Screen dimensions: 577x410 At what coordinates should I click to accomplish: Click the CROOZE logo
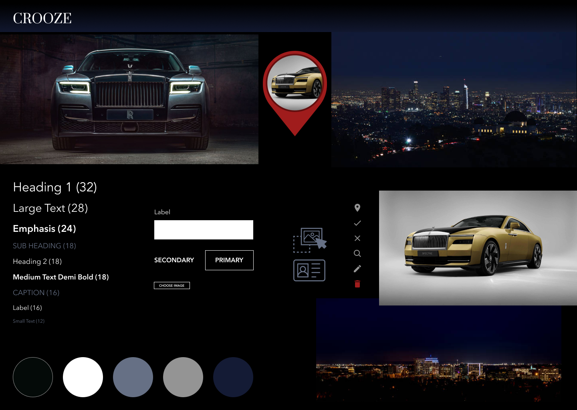[42, 18]
